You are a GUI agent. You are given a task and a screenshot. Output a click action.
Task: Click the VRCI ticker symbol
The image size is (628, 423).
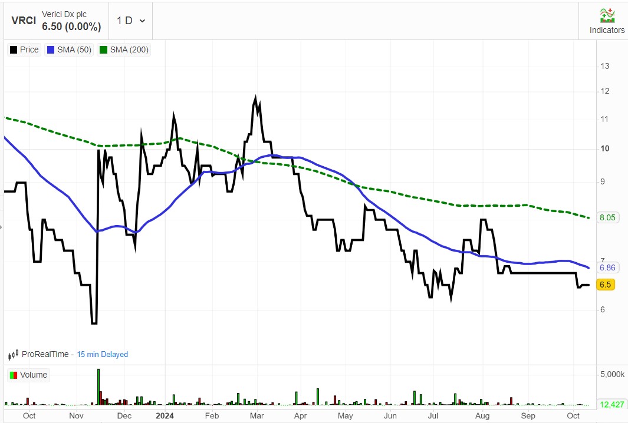(x=24, y=21)
